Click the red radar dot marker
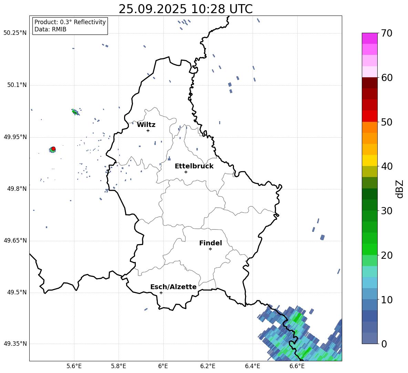The height and width of the screenshot is (373, 408). (x=53, y=149)
